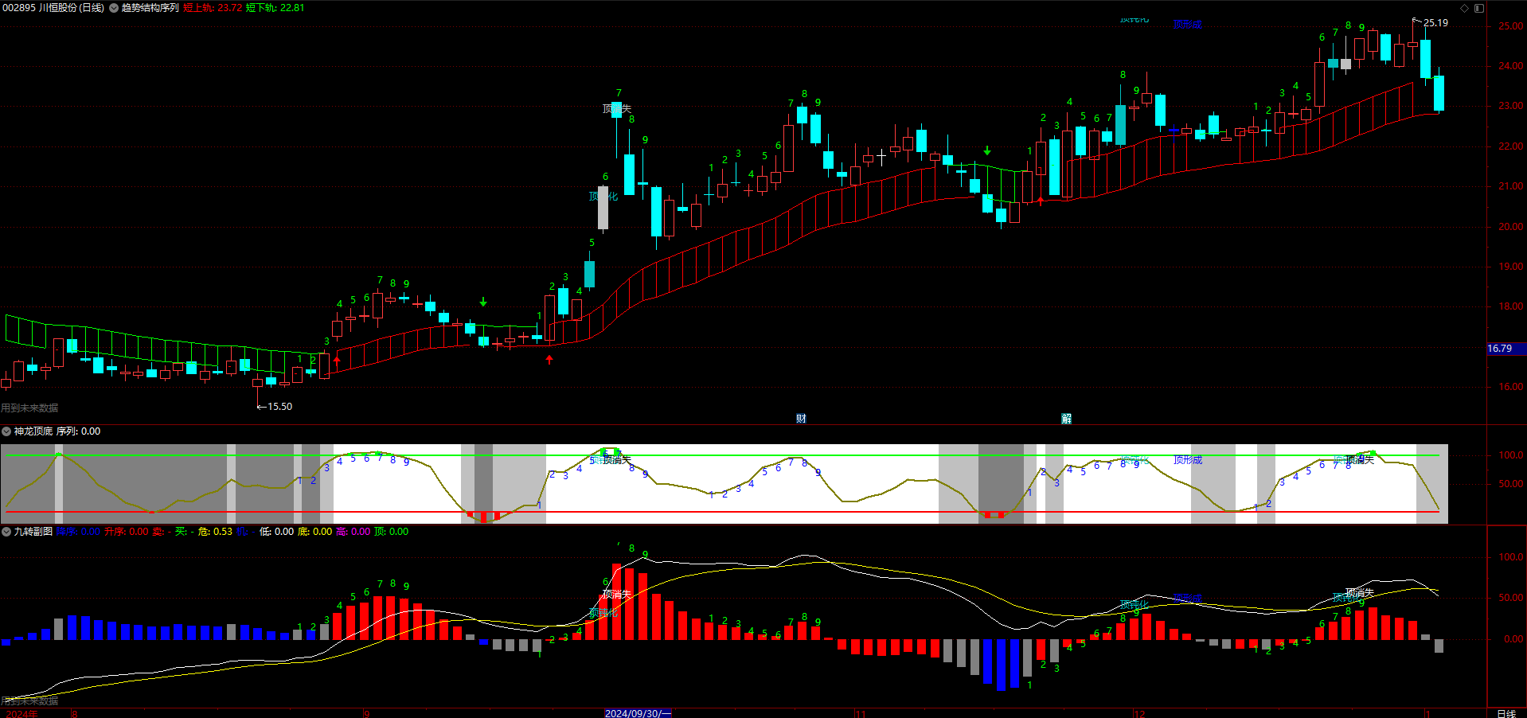Click the 升序: 0.00 readout
The height and width of the screenshot is (718, 1527).
(x=126, y=532)
